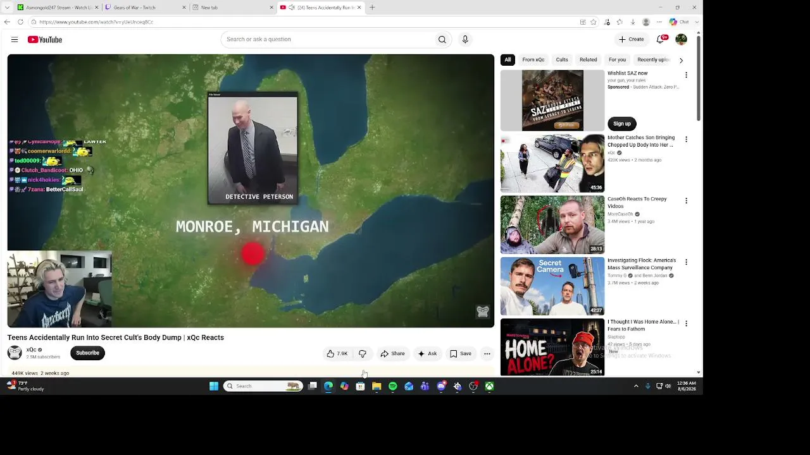Open the YouTube guide hamburger menu
The width and height of the screenshot is (810, 455).
coord(15,40)
